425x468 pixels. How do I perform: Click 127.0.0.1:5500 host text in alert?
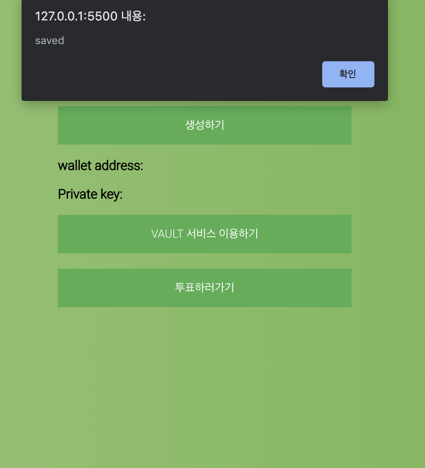[76, 16]
